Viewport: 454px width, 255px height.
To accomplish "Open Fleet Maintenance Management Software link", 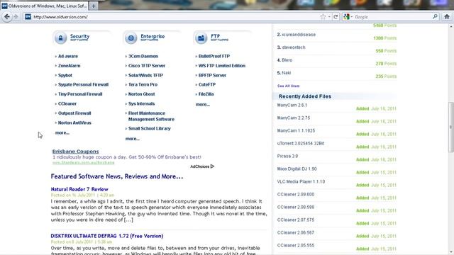I will [x=151, y=116].
